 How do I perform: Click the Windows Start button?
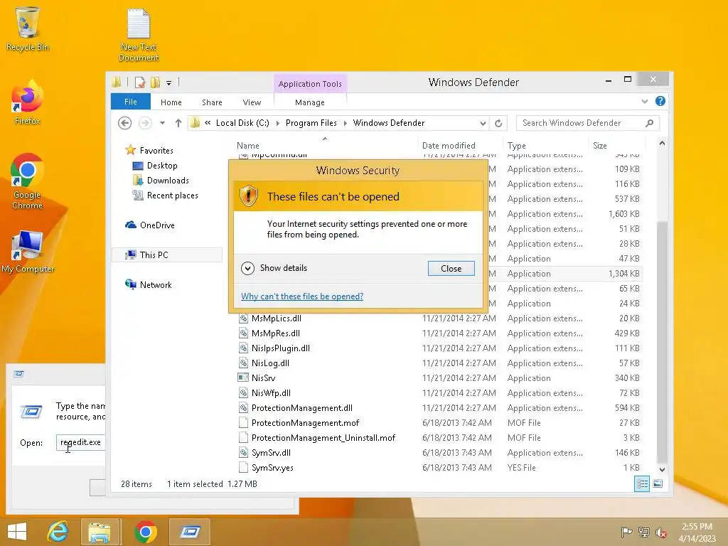tap(17, 532)
